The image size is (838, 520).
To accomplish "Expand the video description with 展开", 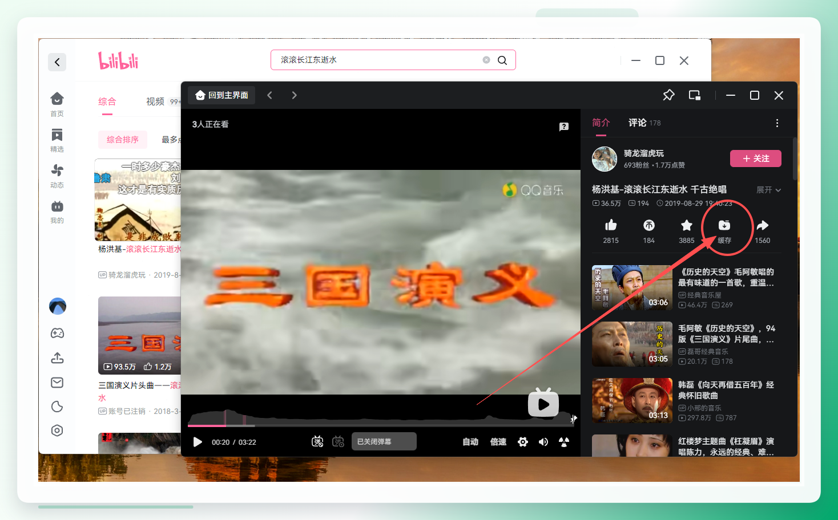I will (768, 190).
